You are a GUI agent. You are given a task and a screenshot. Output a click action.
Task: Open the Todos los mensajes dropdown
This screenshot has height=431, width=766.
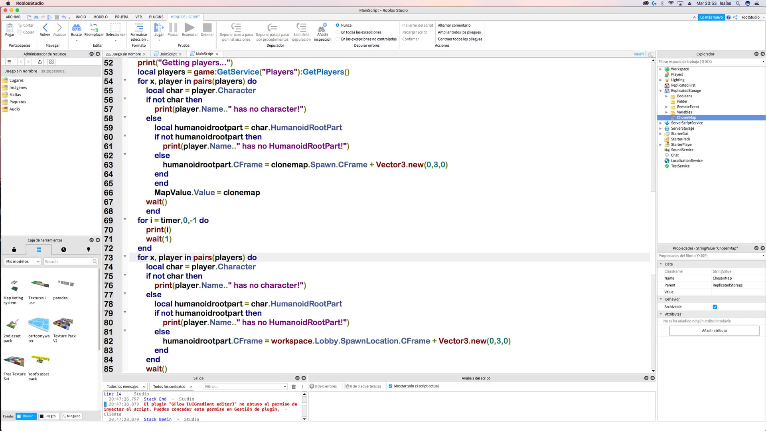tap(126, 387)
